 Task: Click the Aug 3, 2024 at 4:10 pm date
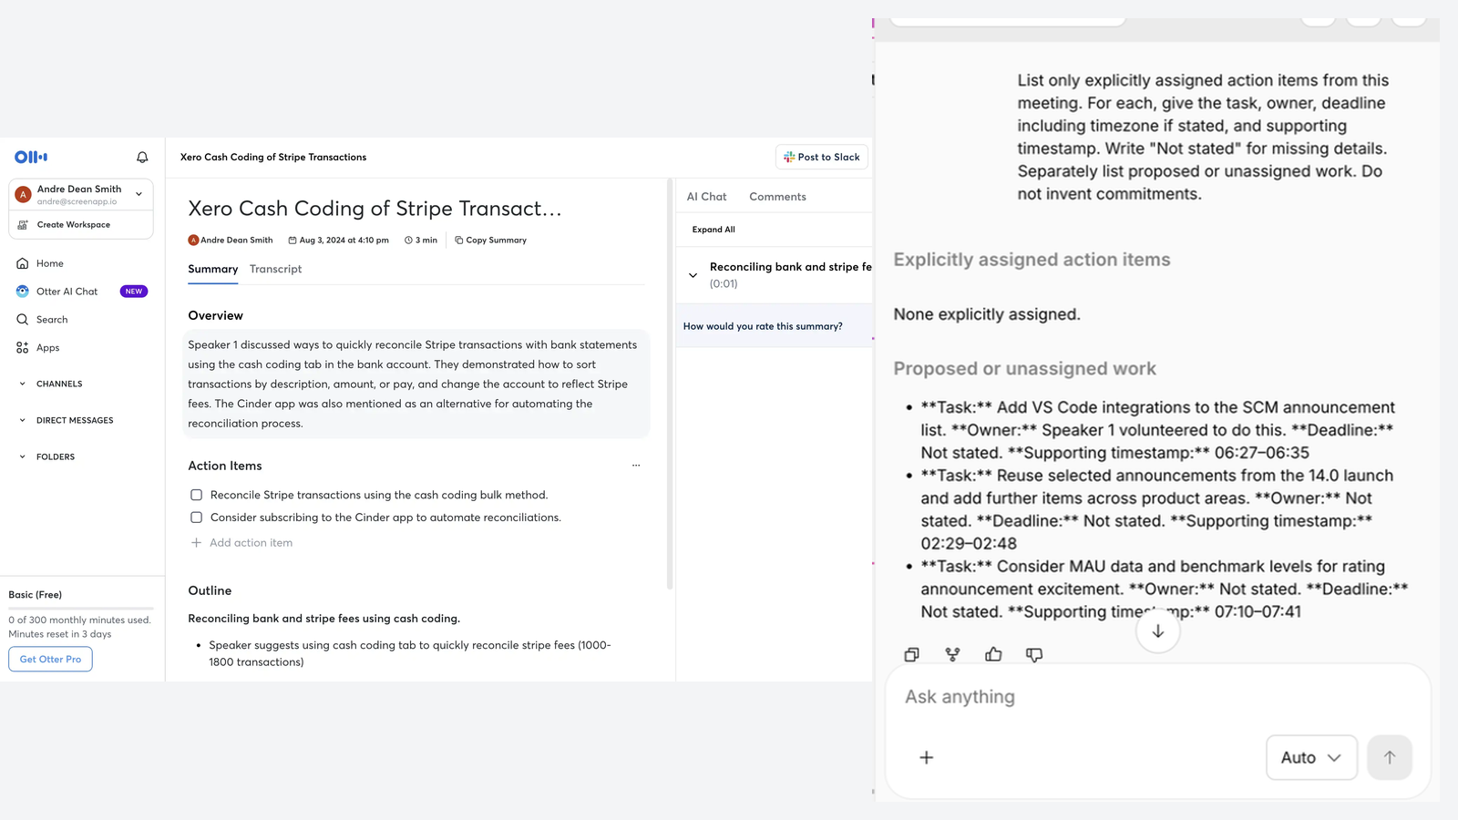tap(344, 241)
